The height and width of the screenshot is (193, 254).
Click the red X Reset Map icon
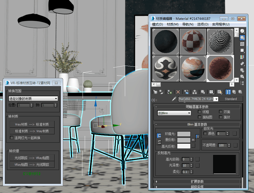click(x=178, y=92)
